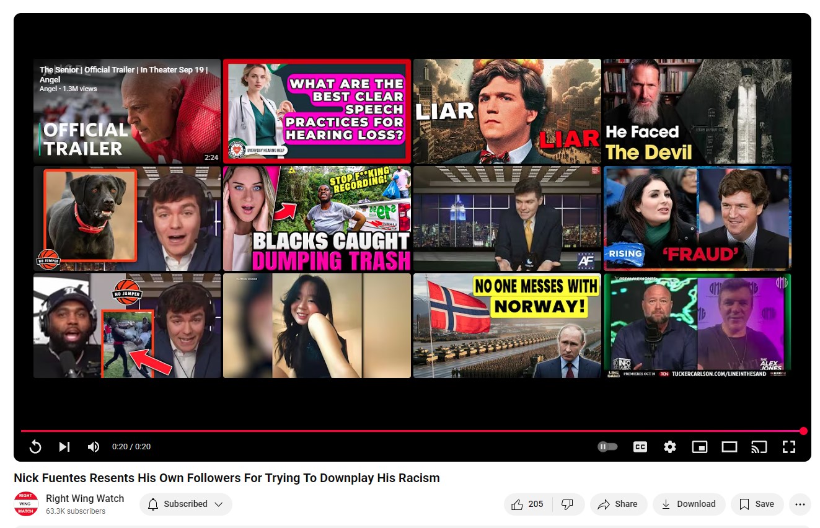Click the red progress bar scrubber

[x=803, y=431]
